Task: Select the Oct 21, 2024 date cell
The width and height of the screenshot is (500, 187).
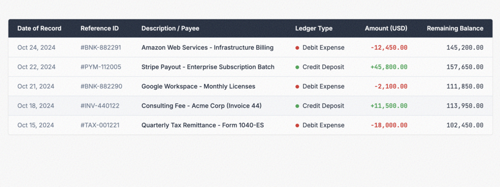Action: (x=36, y=86)
